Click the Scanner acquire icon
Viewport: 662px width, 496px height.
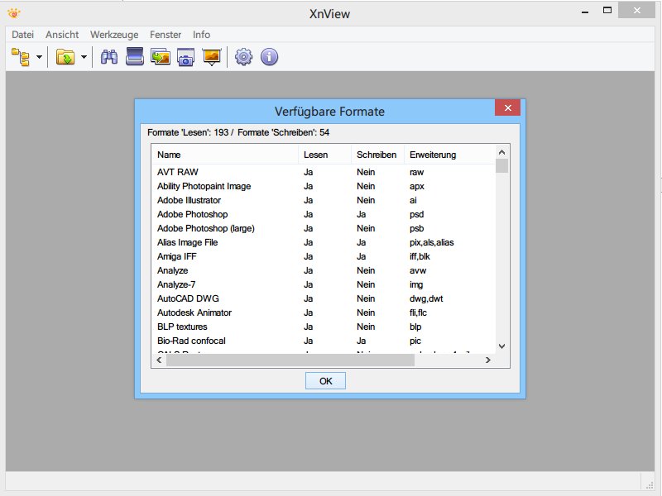point(135,57)
